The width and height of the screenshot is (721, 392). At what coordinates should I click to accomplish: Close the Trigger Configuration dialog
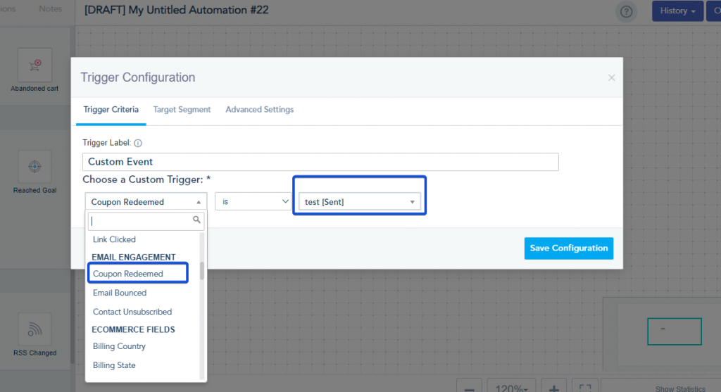pyautogui.click(x=611, y=77)
